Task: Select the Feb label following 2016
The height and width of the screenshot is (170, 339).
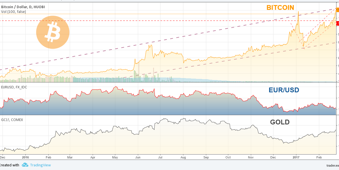Action: point(48,158)
